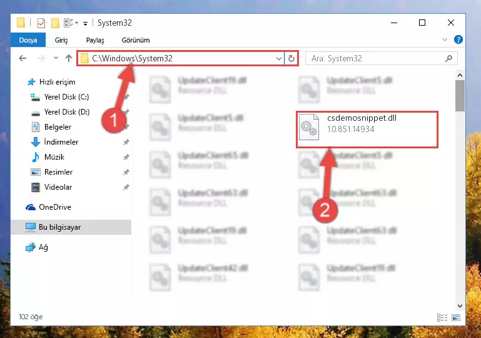Image resolution: width=481 pixels, height=338 pixels.
Task: Open the Müzik folder in sidebar
Action: click(54, 157)
